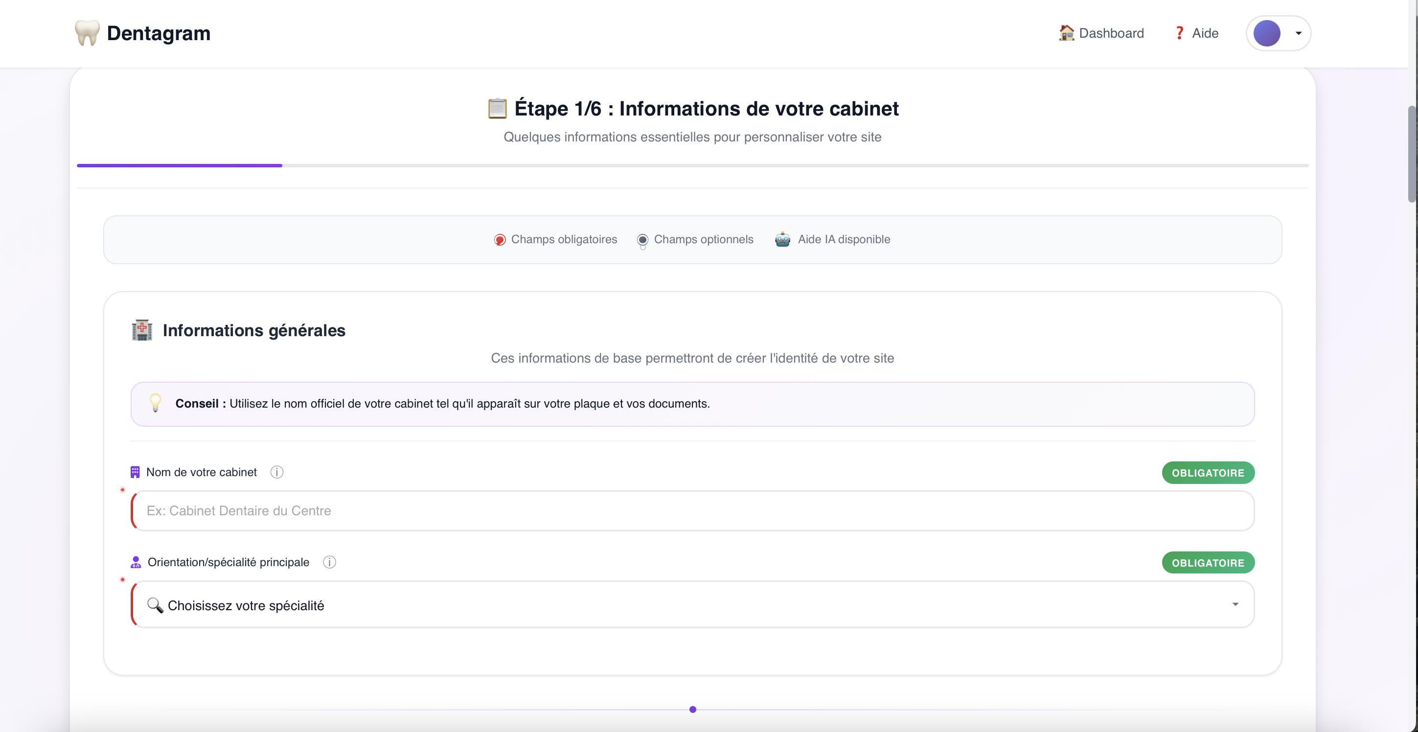
Task: Select the Champs optionnels radio indicator
Action: pyautogui.click(x=642, y=239)
